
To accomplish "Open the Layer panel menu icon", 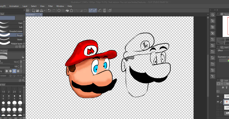I will (x=218, y=80).
